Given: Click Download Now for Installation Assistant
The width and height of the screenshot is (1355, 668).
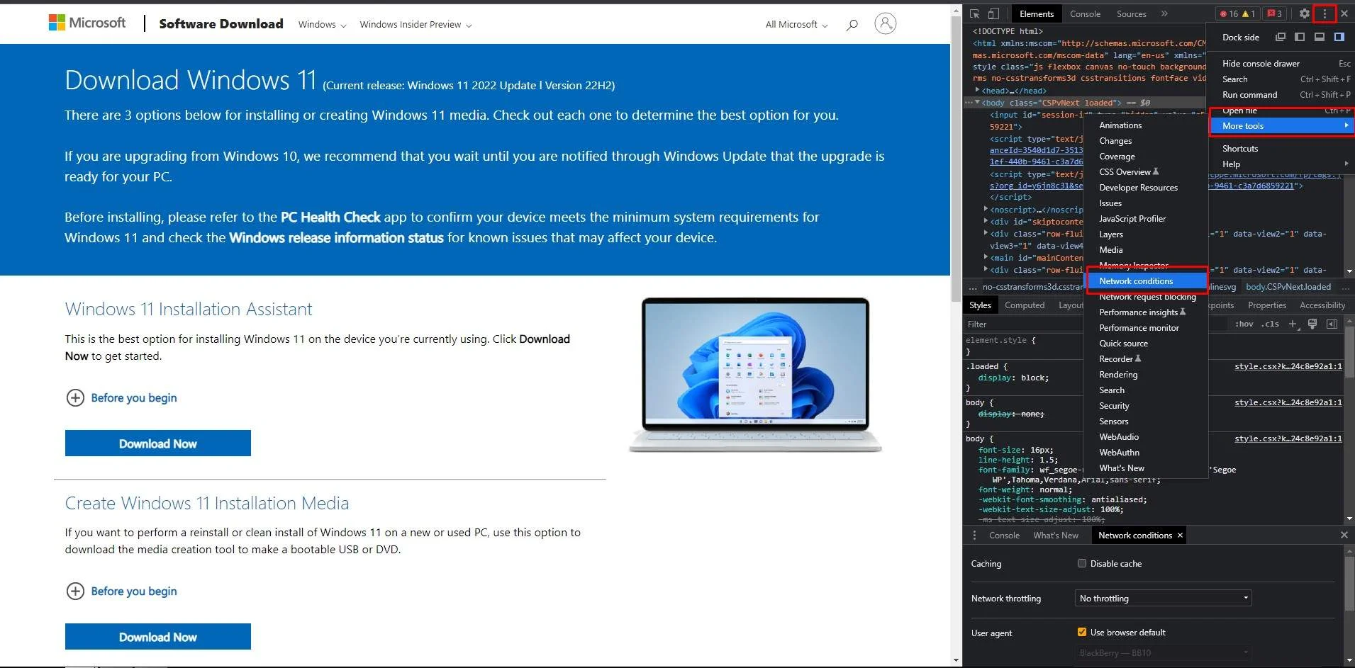Looking at the screenshot, I should 158,443.
